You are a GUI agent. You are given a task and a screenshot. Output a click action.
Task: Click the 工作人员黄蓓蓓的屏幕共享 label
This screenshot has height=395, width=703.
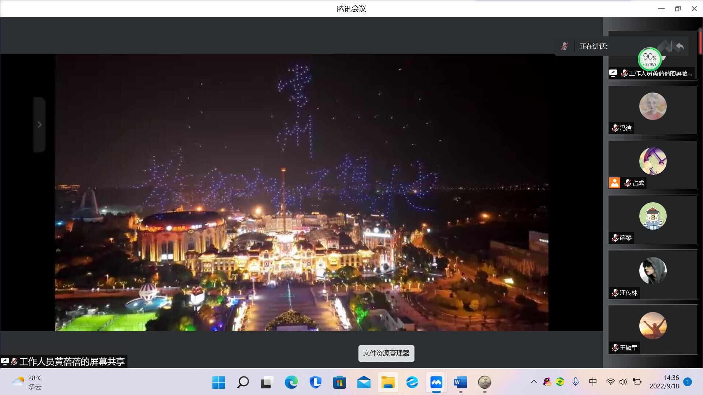pos(72,362)
